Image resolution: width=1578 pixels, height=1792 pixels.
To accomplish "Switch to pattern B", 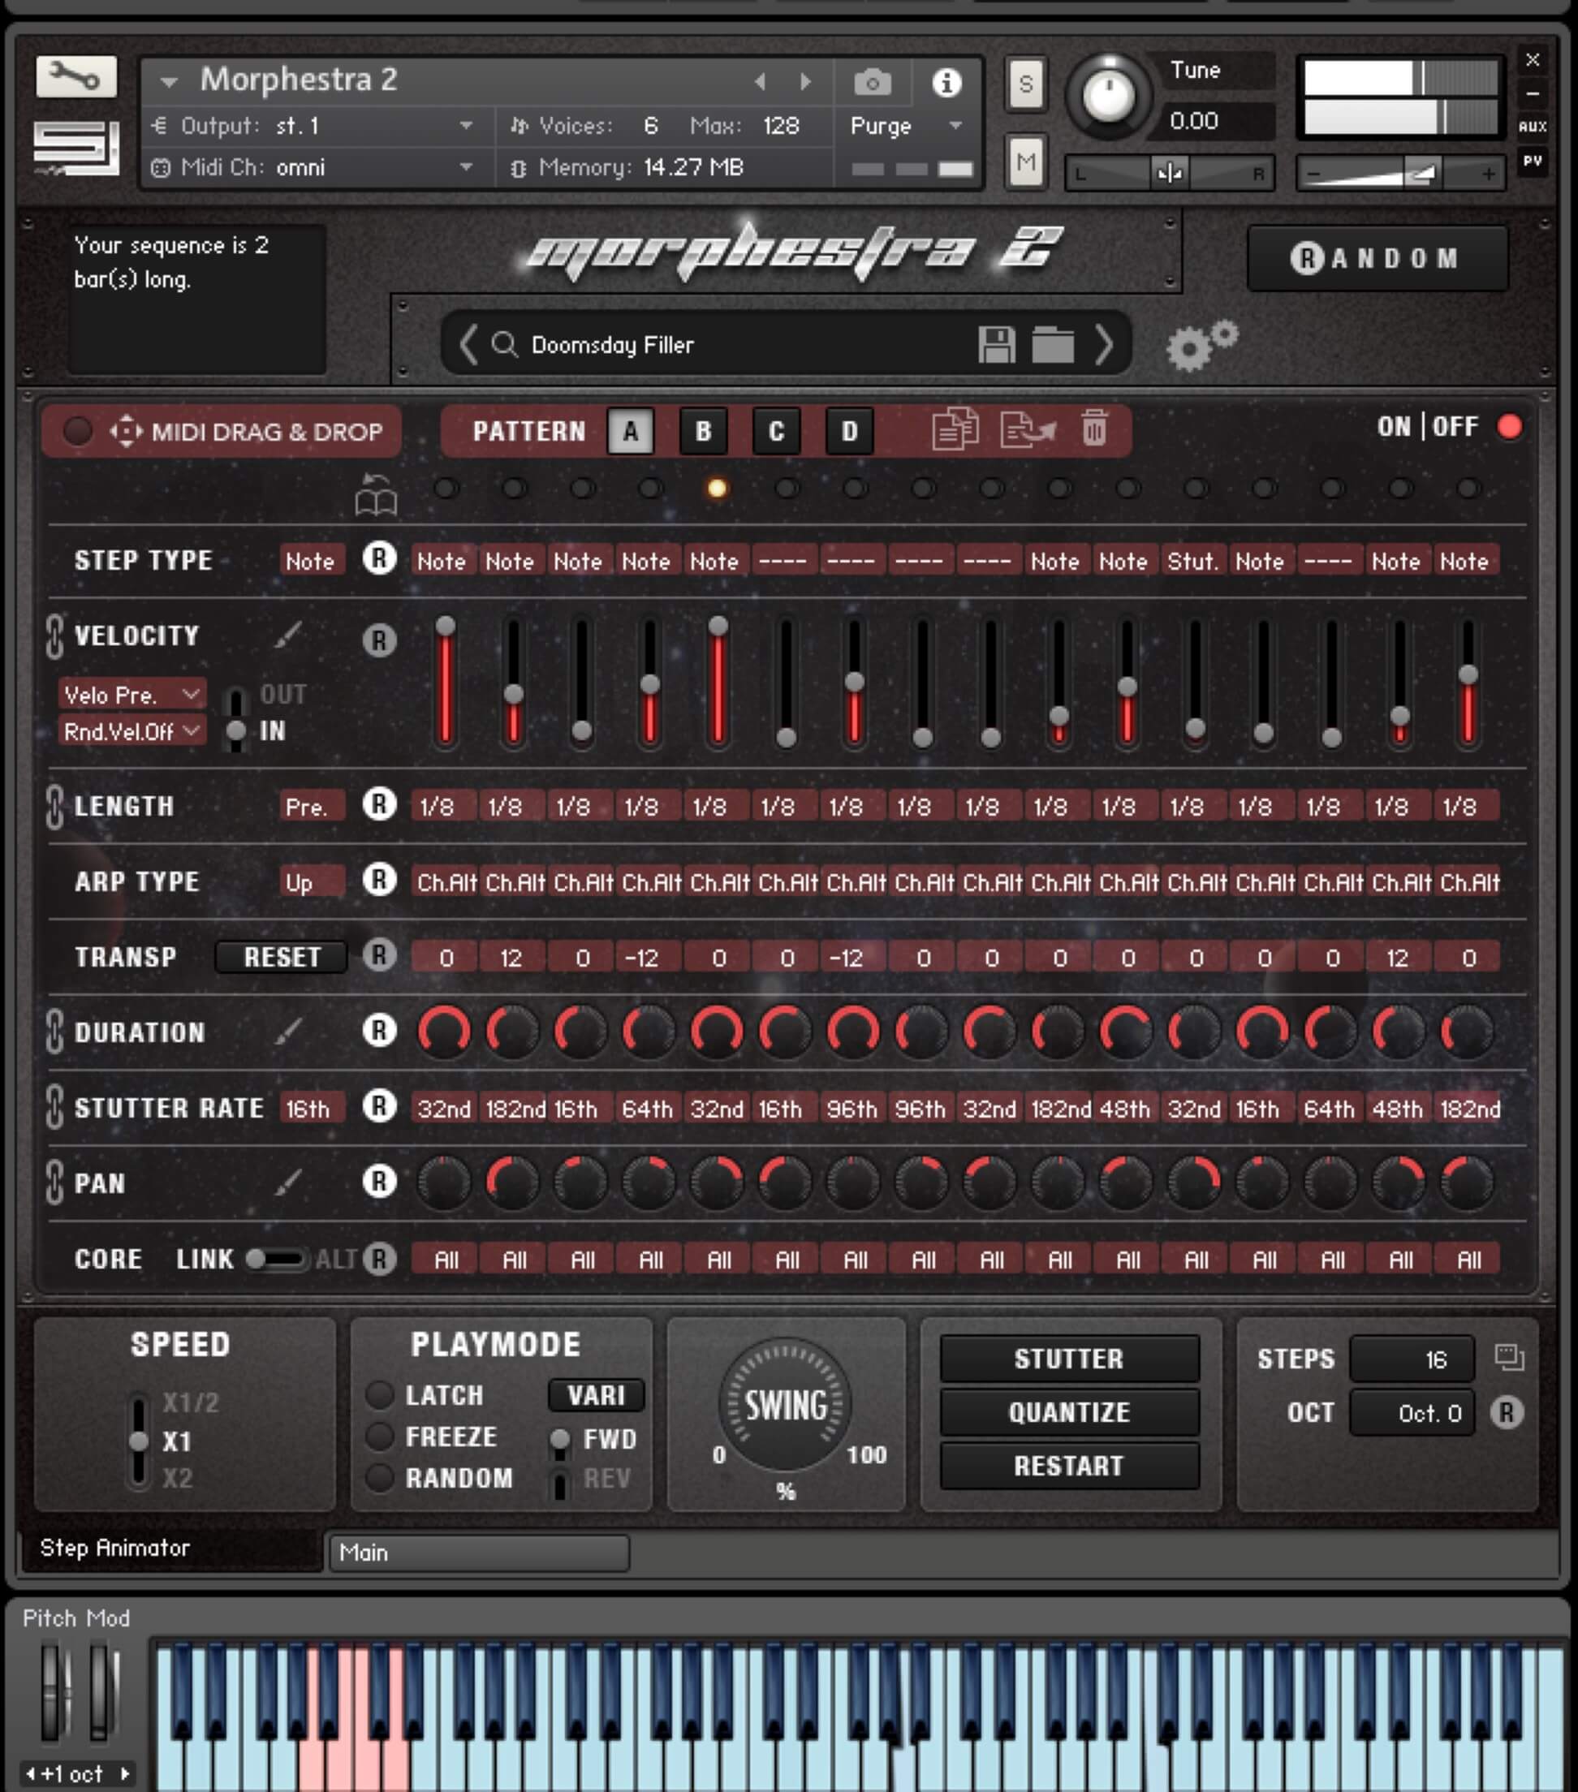I will click(x=703, y=430).
